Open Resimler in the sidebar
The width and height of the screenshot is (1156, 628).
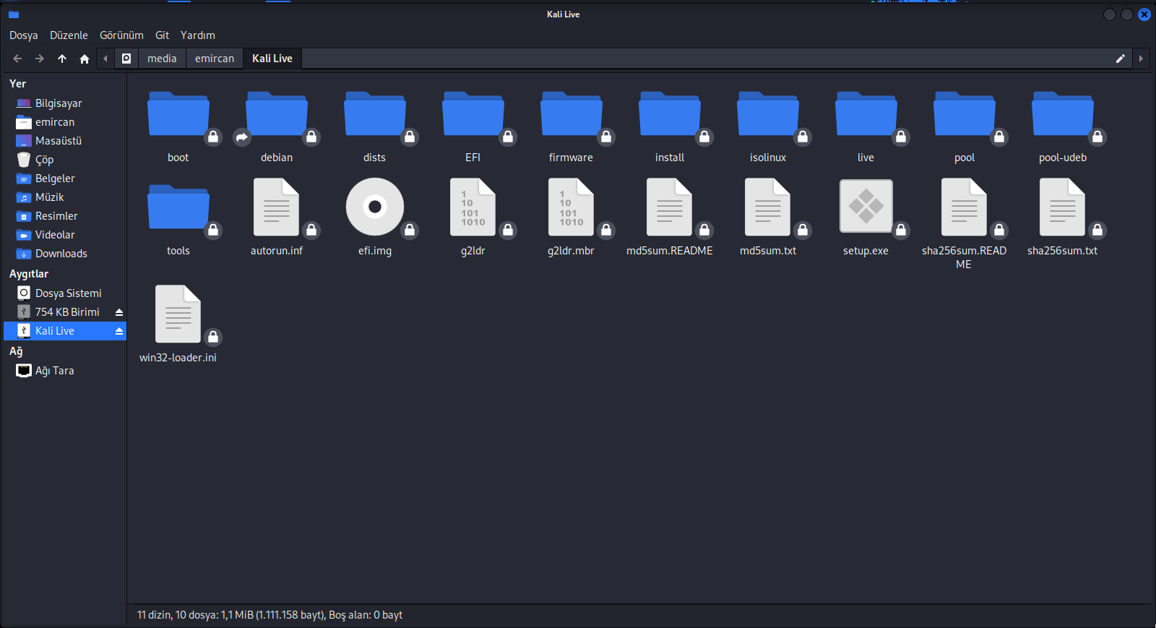click(x=65, y=216)
